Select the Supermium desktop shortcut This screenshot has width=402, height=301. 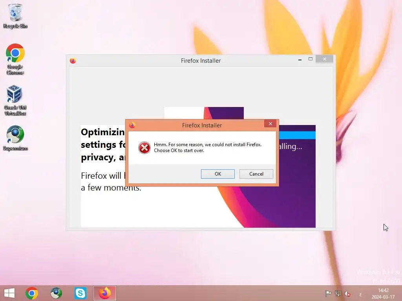click(x=15, y=138)
